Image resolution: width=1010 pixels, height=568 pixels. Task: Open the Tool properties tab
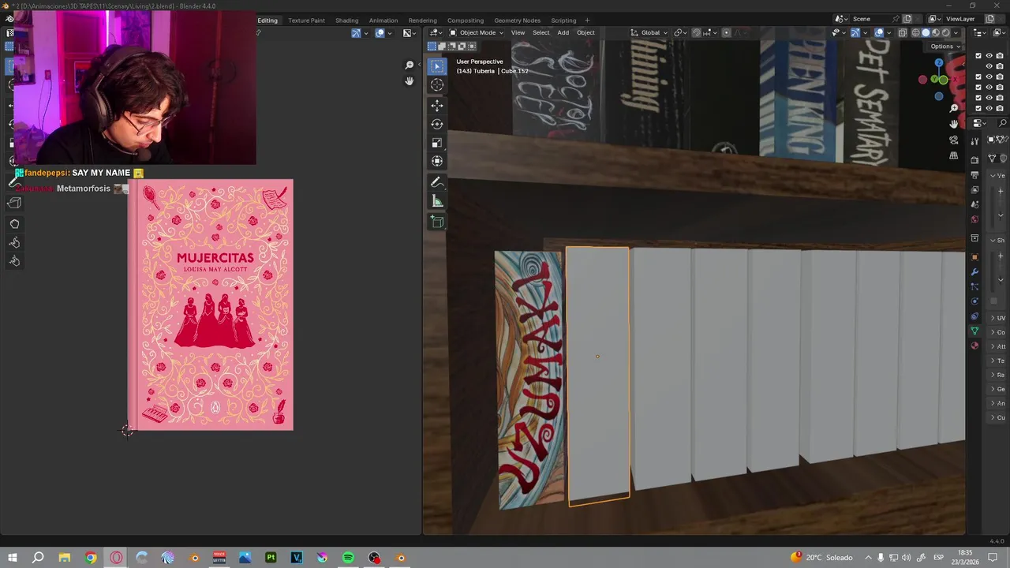coord(974,140)
